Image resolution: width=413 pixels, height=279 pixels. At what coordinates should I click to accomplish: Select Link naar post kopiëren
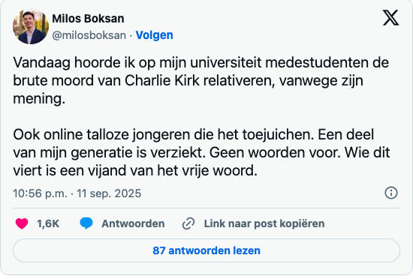(264, 223)
